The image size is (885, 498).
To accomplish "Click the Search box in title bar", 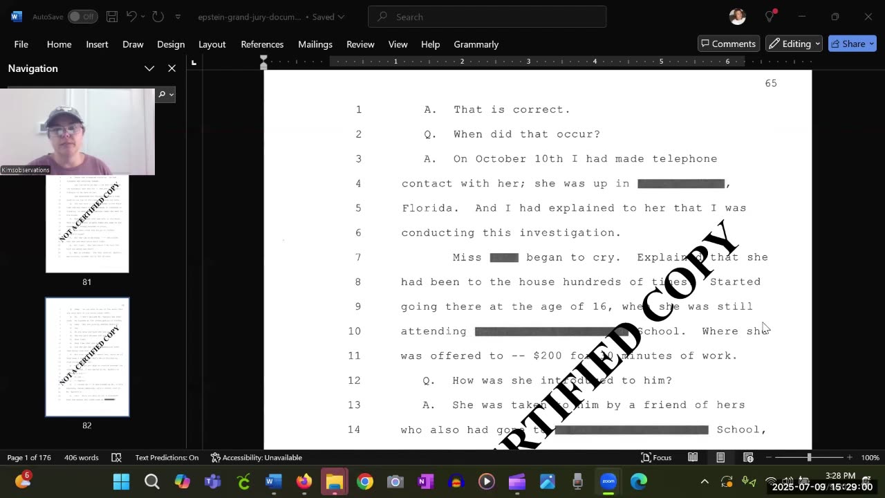I will [x=487, y=17].
